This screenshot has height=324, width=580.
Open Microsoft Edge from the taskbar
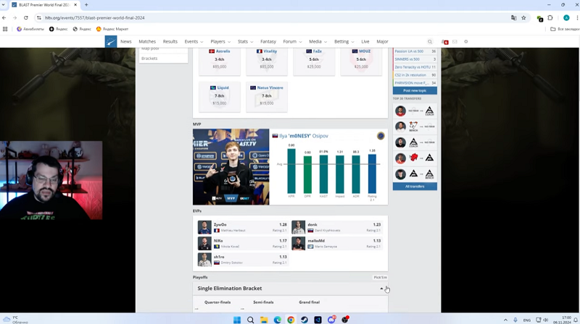click(278, 320)
